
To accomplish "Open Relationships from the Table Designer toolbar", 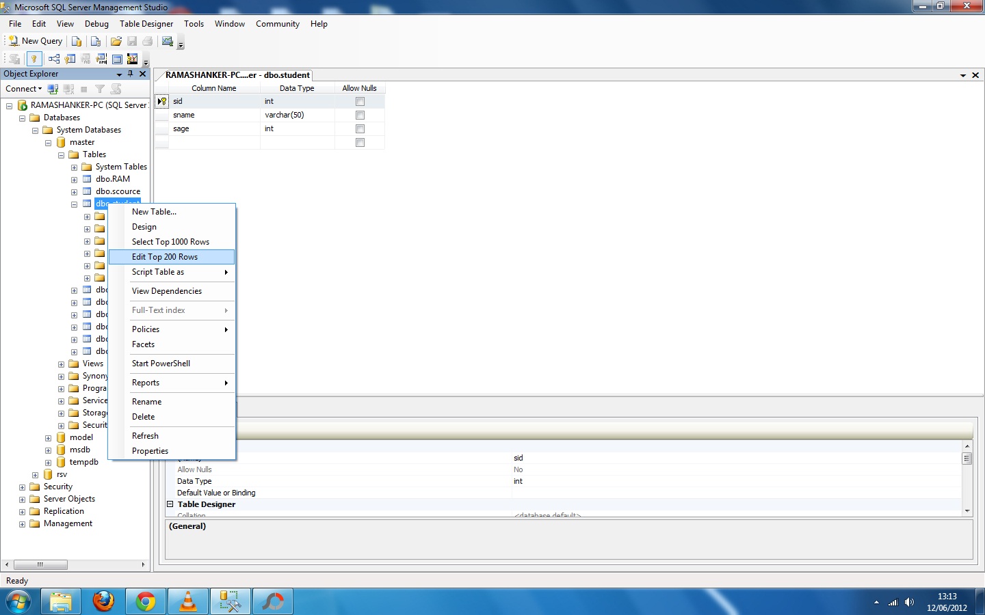I will pyautogui.click(x=54, y=59).
